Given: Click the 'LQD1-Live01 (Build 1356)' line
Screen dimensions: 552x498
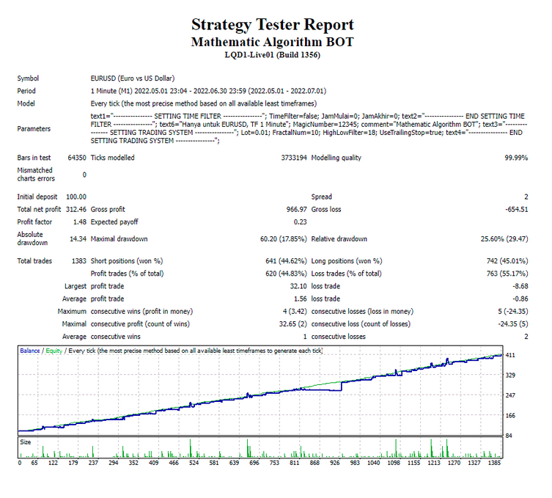Looking at the screenshot, I should pyautogui.click(x=273, y=55).
